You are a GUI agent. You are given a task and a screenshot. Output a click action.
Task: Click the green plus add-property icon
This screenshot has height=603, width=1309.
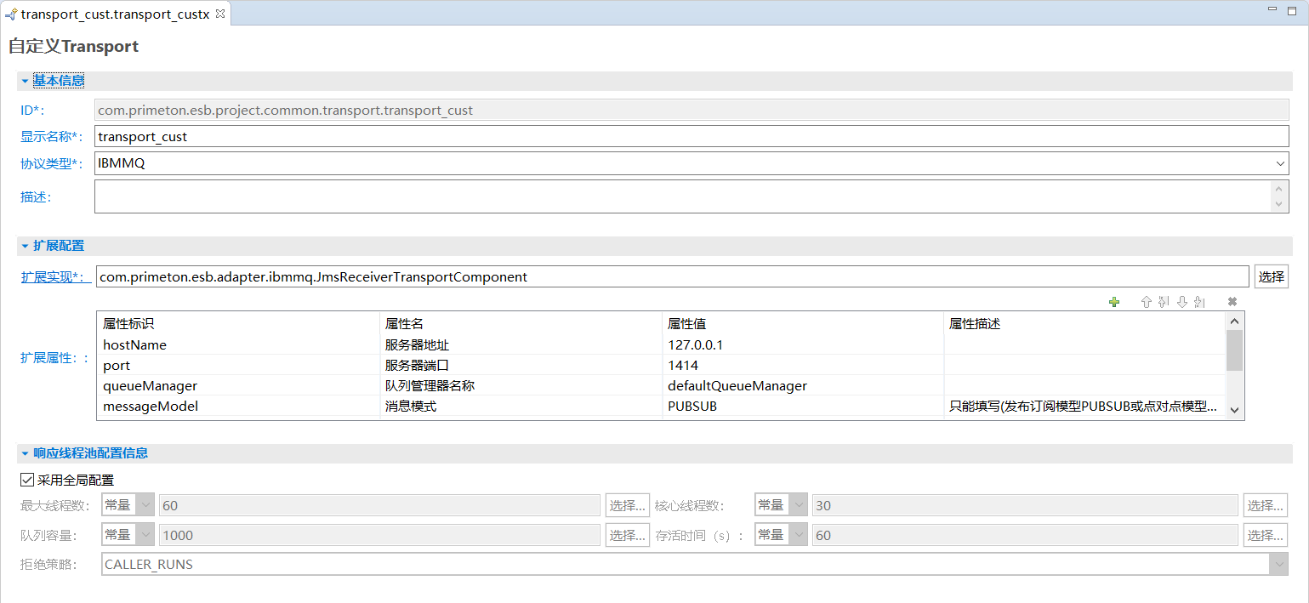1114,302
